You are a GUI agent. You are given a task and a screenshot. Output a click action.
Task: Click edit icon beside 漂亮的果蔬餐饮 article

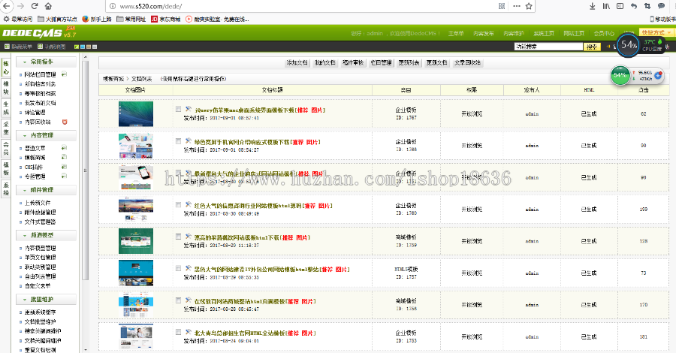(188, 237)
